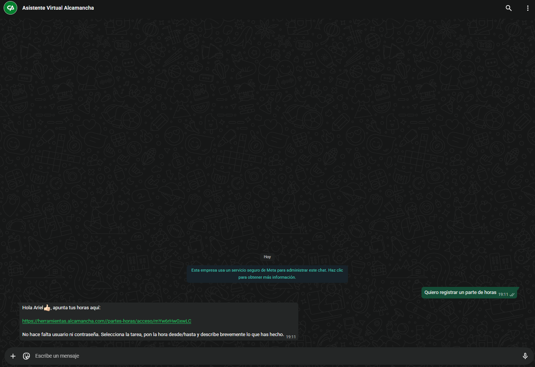535x367 pixels.
Task: Click the empty chat wallpaper background area
Action: click(x=261, y=130)
